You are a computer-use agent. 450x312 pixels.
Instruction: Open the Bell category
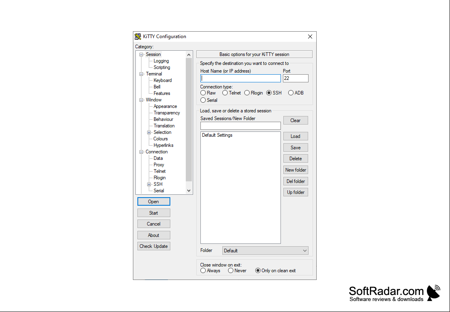(x=157, y=87)
